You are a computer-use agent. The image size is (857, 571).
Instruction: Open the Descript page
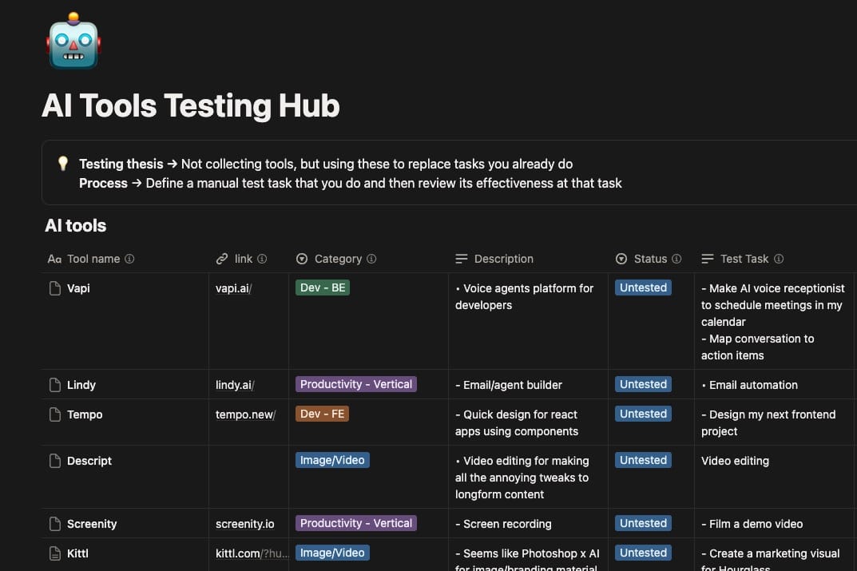coord(89,461)
